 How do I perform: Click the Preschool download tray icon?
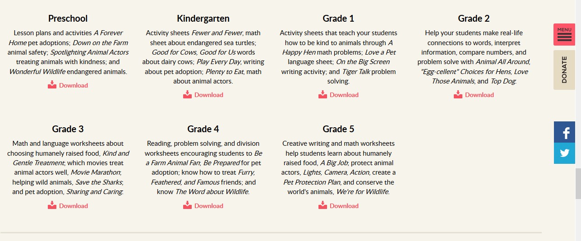[52, 84]
